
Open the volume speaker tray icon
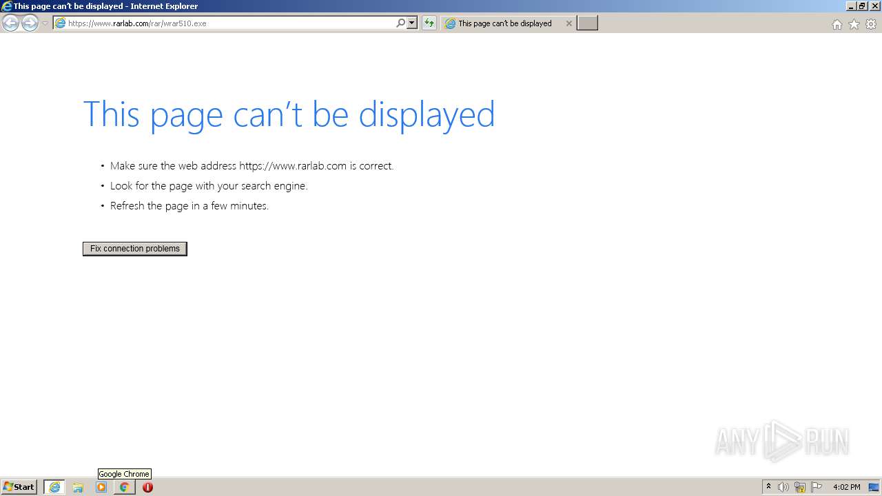(783, 487)
